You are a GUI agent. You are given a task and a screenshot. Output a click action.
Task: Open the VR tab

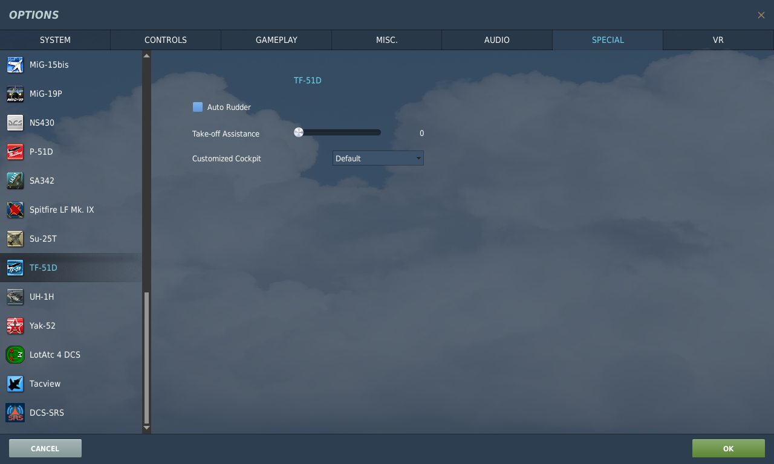point(718,40)
